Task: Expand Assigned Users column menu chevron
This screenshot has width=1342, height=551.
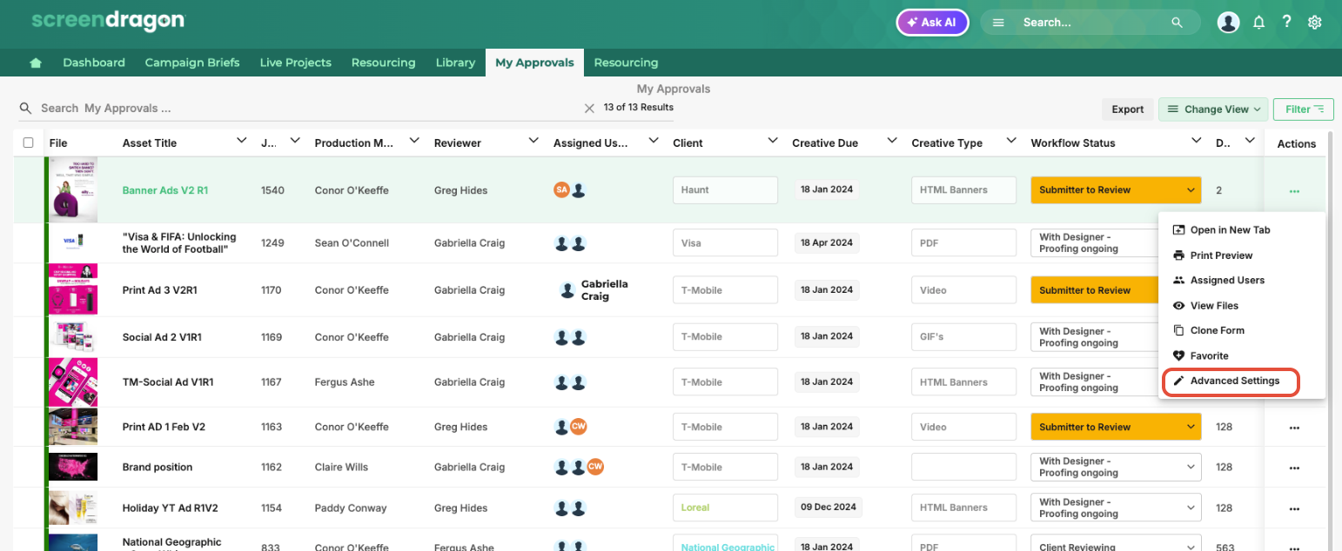Action: pyautogui.click(x=653, y=141)
